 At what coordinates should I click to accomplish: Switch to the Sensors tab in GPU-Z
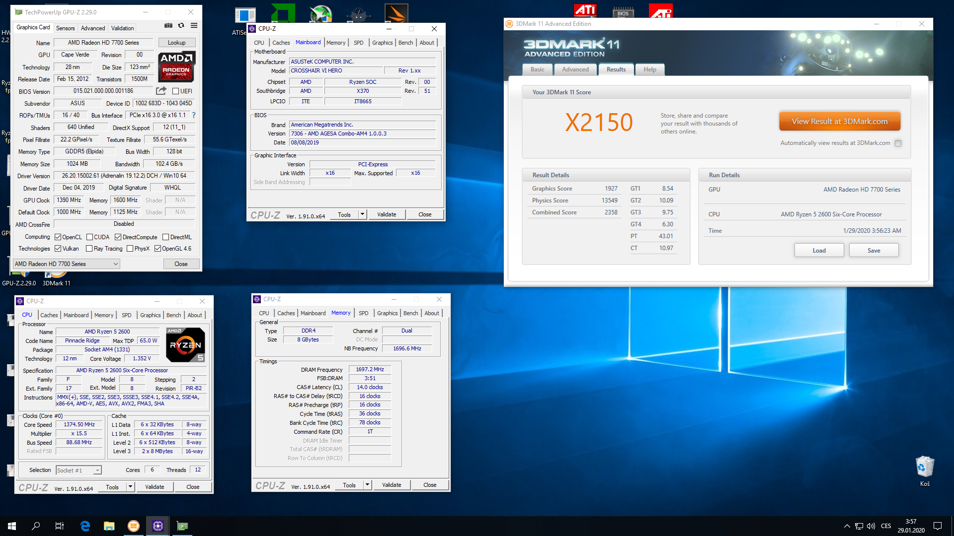tap(65, 28)
